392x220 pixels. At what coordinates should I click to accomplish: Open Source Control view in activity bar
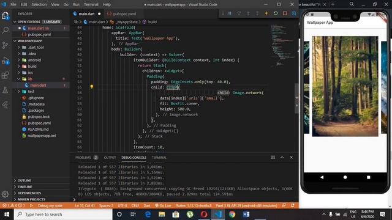(x=6, y=45)
